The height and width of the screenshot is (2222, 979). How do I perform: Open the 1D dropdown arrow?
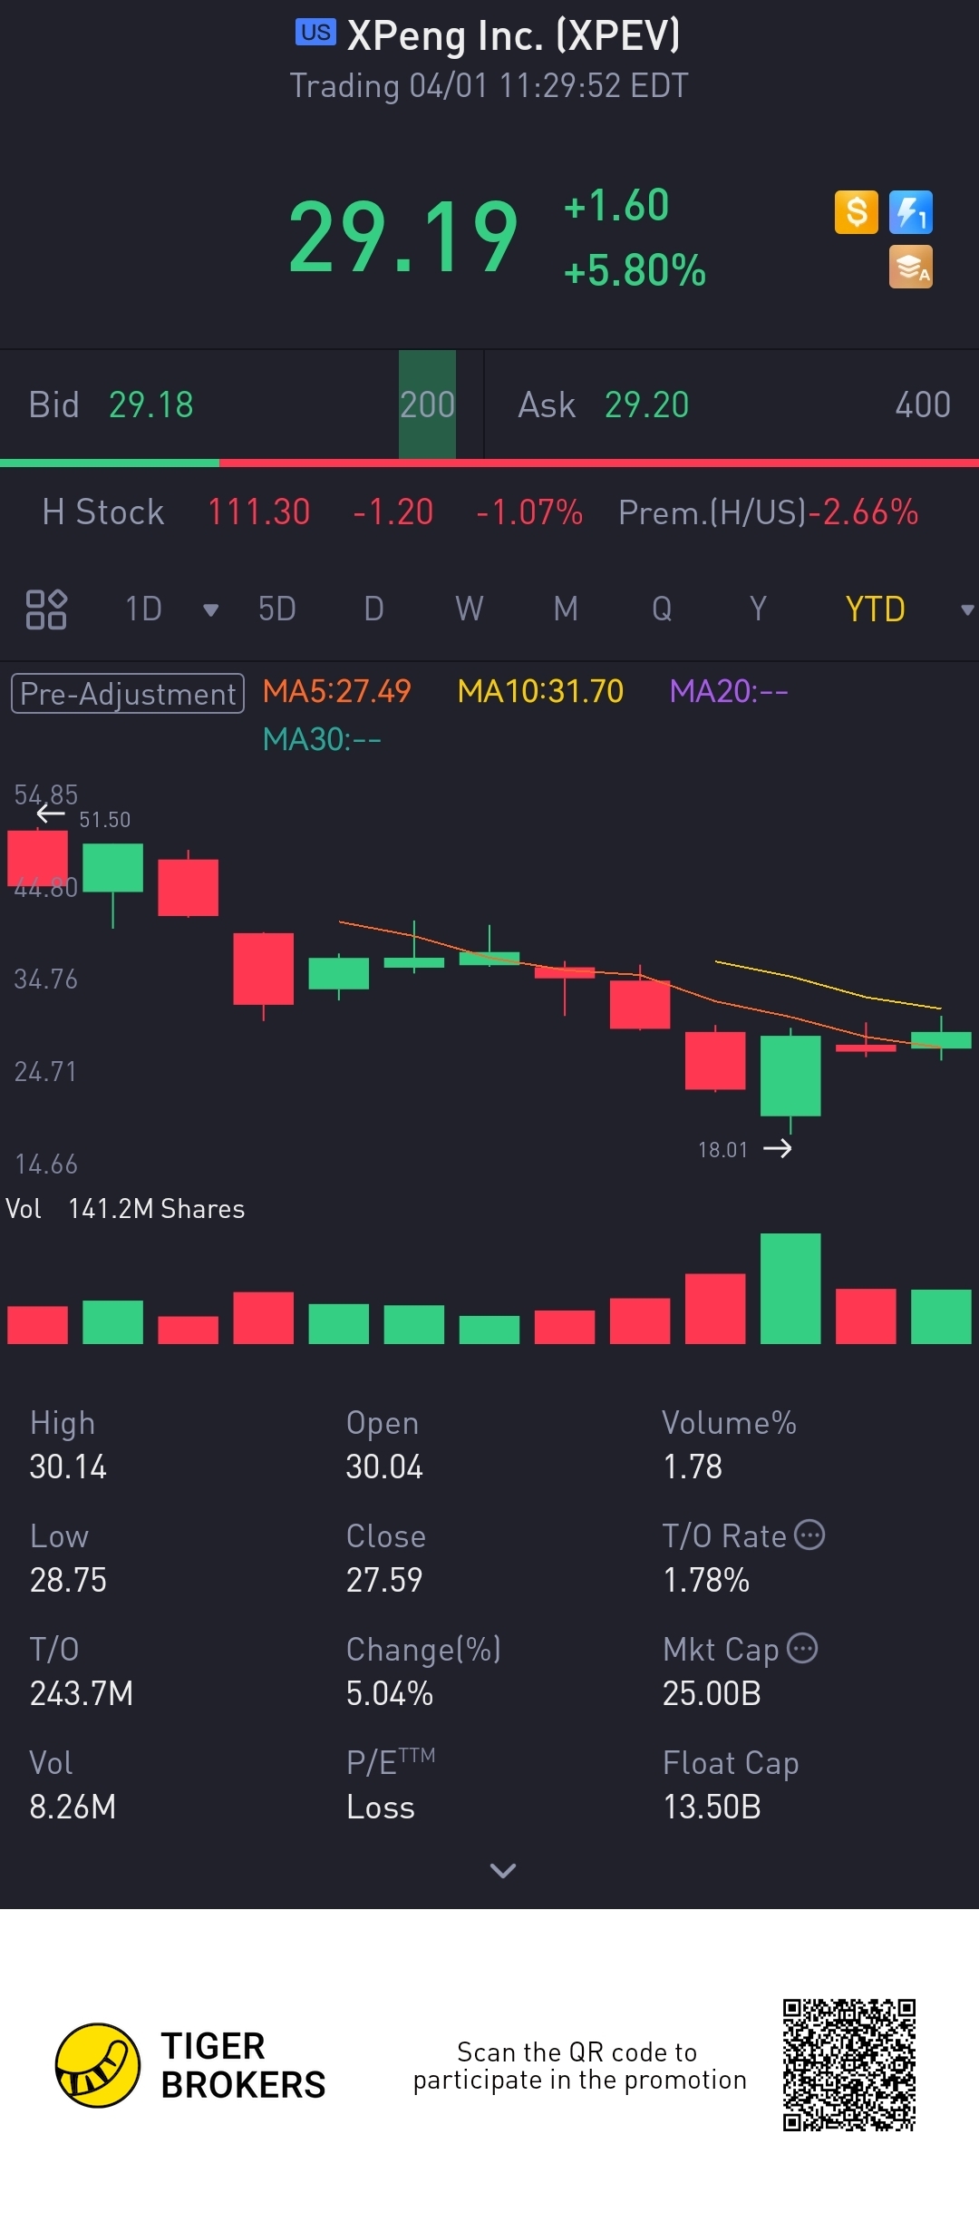tap(211, 610)
